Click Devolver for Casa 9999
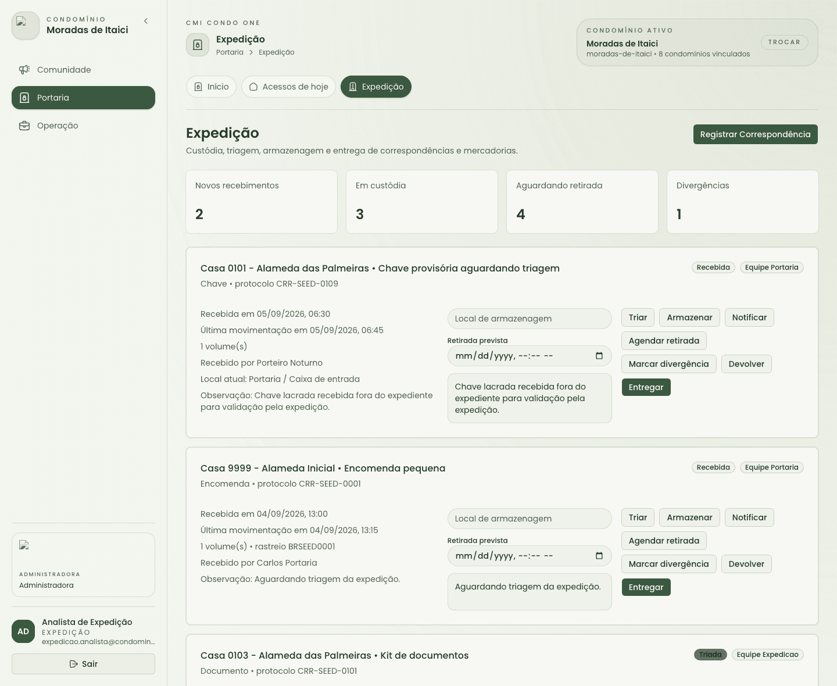This screenshot has width=837, height=686. (746, 564)
